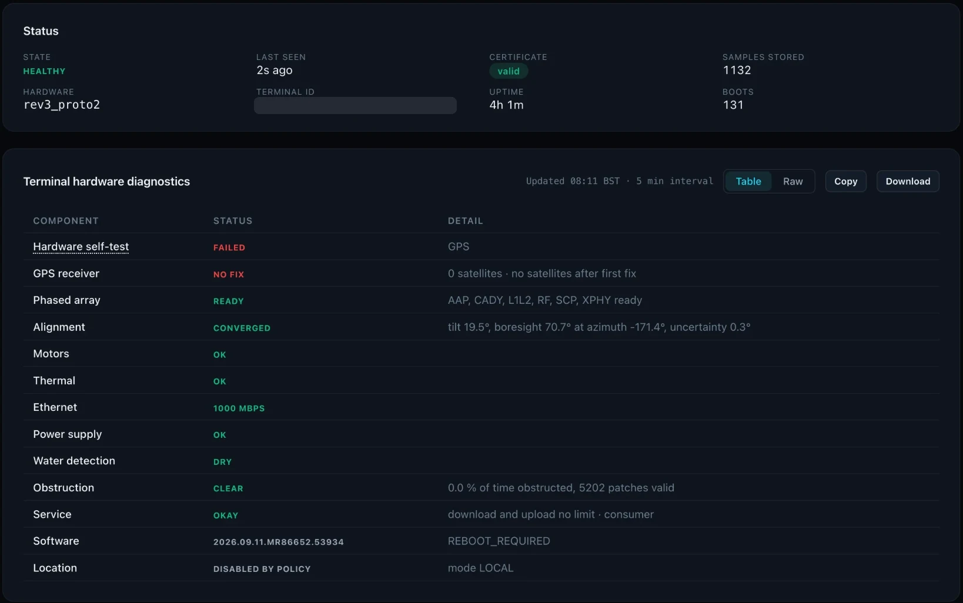
Task: Click GPS receiver component name
Action: click(66, 273)
